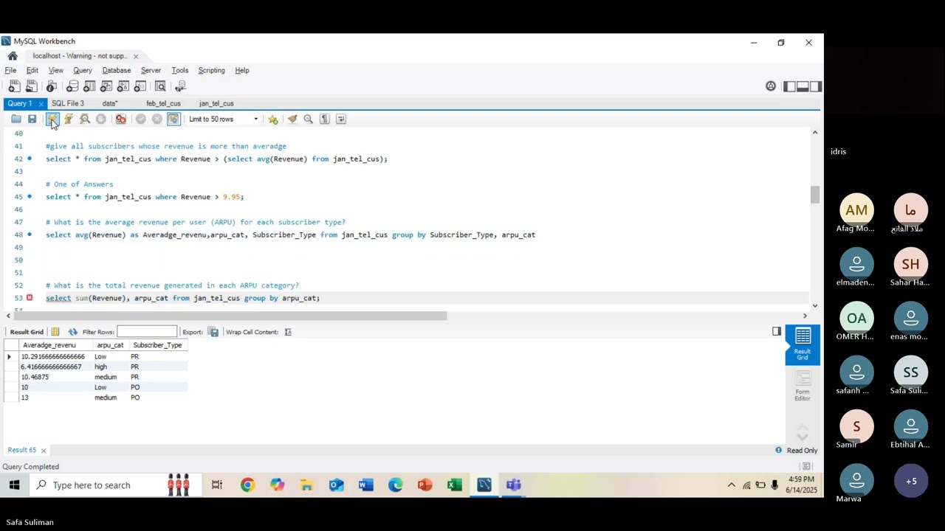Run explain plan with magnifier lightning icon

pos(85,119)
